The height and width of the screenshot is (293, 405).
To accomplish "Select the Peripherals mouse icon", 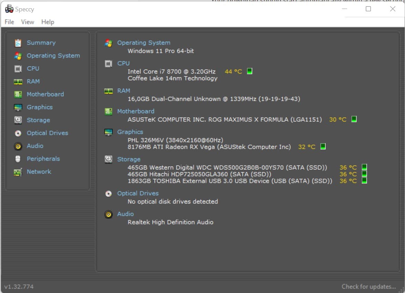I will [x=18, y=159].
